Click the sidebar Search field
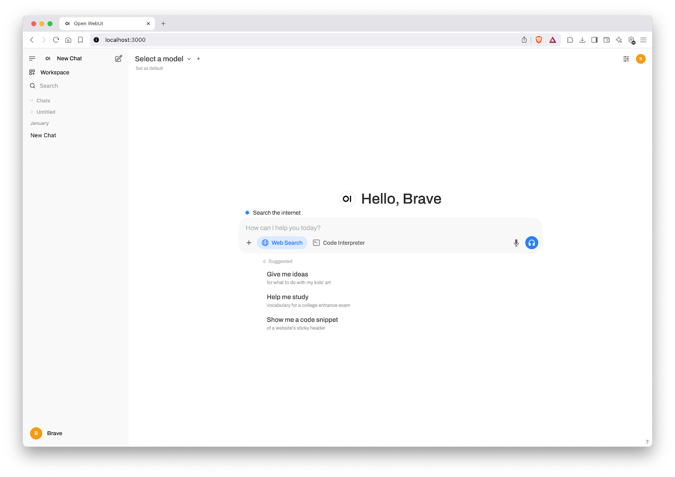 [75, 86]
